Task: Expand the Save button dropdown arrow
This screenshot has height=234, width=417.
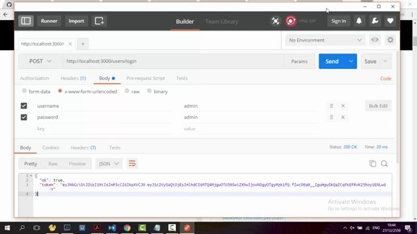Action: pos(385,61)
